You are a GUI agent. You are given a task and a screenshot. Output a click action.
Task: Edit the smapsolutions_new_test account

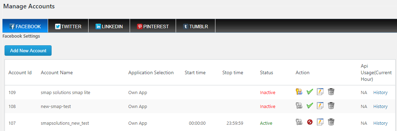click(x=320, y=122)
